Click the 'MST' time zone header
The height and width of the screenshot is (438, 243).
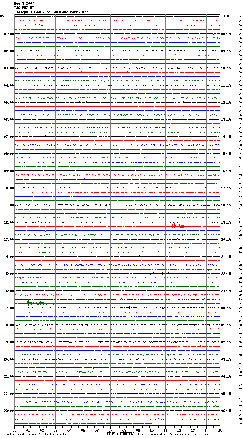[x=3, y=16]
